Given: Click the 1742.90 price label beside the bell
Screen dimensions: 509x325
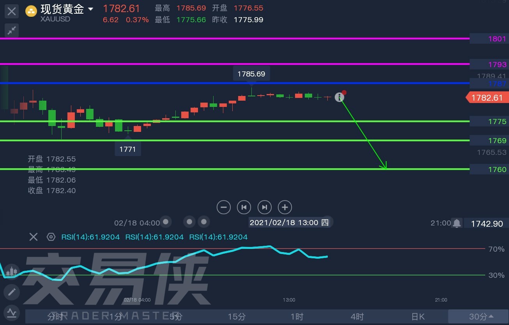Looking at the screenshot, I should pyautogui.click(x=487, y=224).
